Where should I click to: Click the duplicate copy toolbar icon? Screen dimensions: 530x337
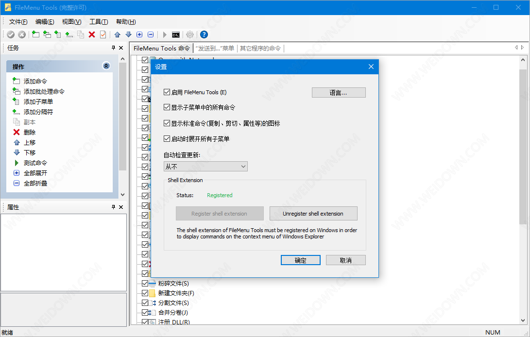[x=81, y=34]
